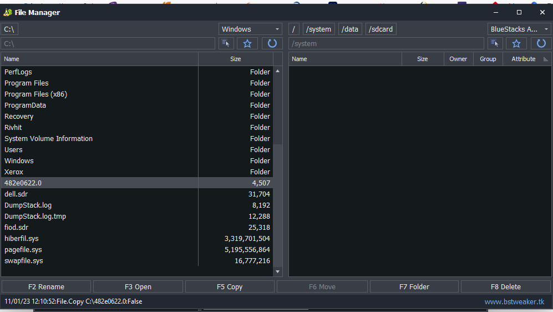553x312 pixels.
Task: Select the Program Files (x86) folder
Action: coord(137,94)
